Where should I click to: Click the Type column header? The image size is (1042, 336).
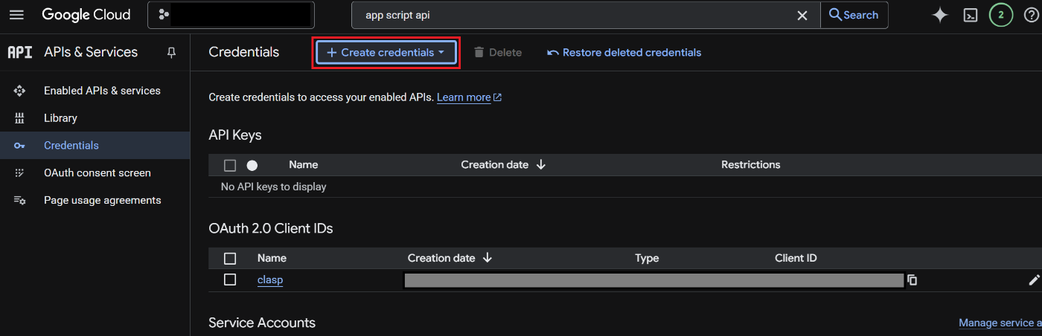[x=647, y=259]
